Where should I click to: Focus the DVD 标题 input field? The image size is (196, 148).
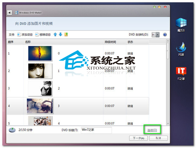tap(96, 130)
